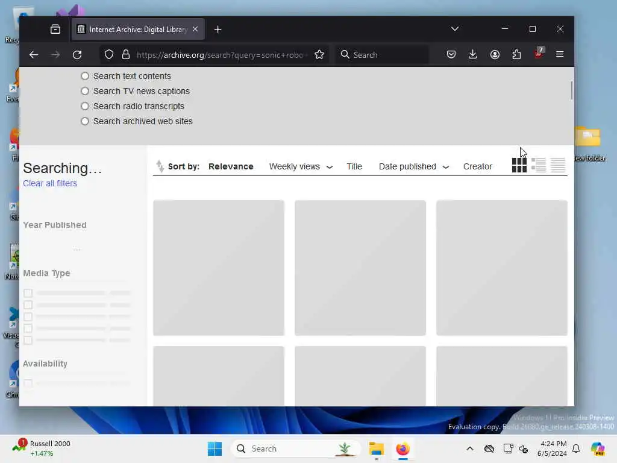Screen dimensions: 617x463
Task: Sort results by Relevance
Action: (x=231, y=166)
